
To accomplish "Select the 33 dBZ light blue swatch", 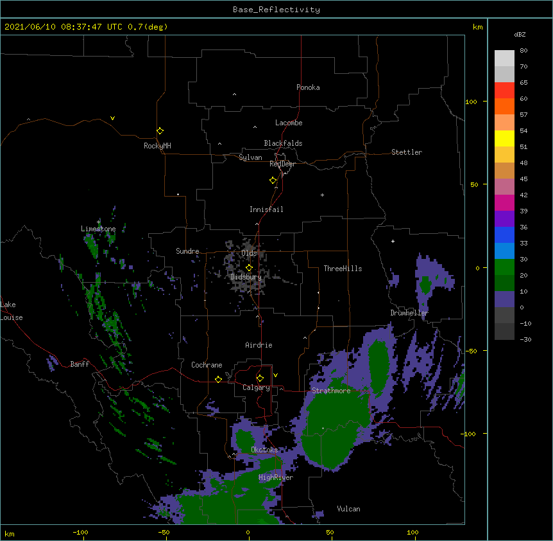I will coord(504,251).
